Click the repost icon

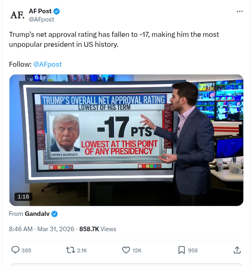point(70,250)
